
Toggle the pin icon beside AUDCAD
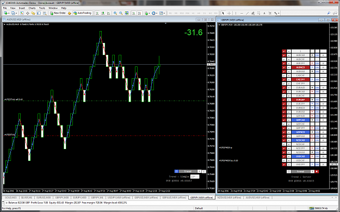pos(284,55)
